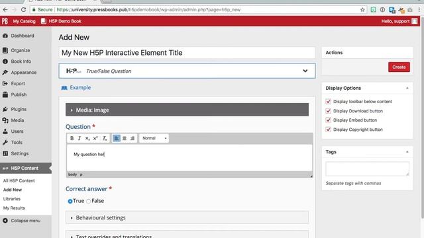Select False as correct answer
The width and height of the screenshot is (424, 238).
pos(88,201)
